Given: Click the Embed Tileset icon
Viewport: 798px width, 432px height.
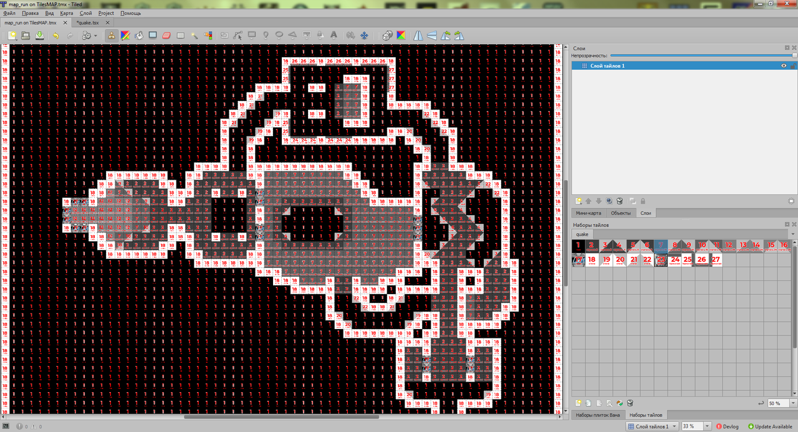Looking at the screenshot, I should tap(589, 403).
